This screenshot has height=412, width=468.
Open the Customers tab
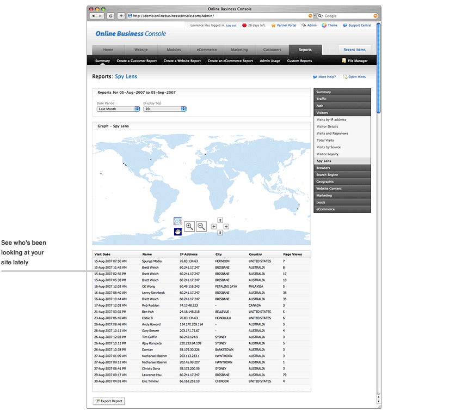[x=272, y=50]
